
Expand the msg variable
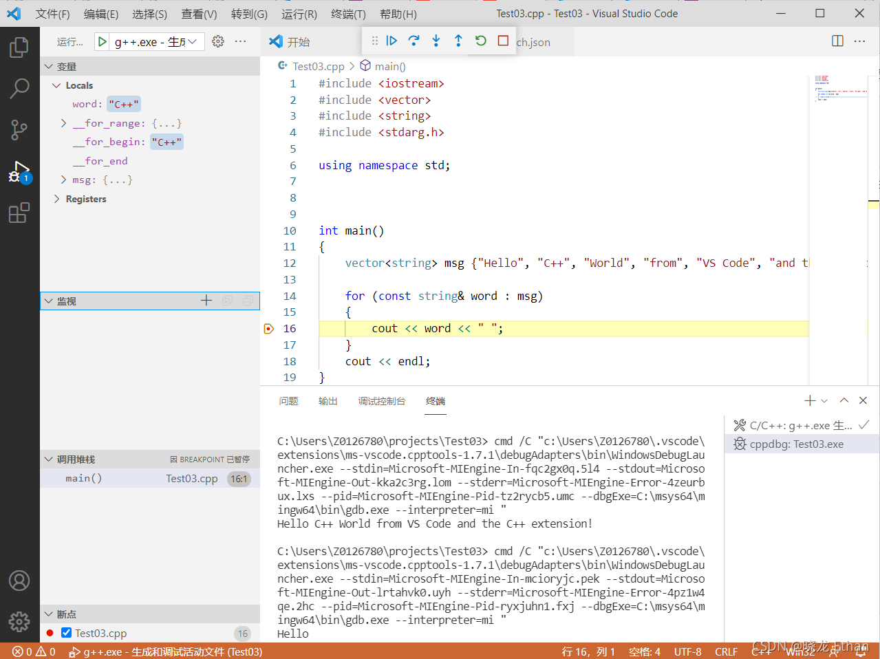pos(63,180)
